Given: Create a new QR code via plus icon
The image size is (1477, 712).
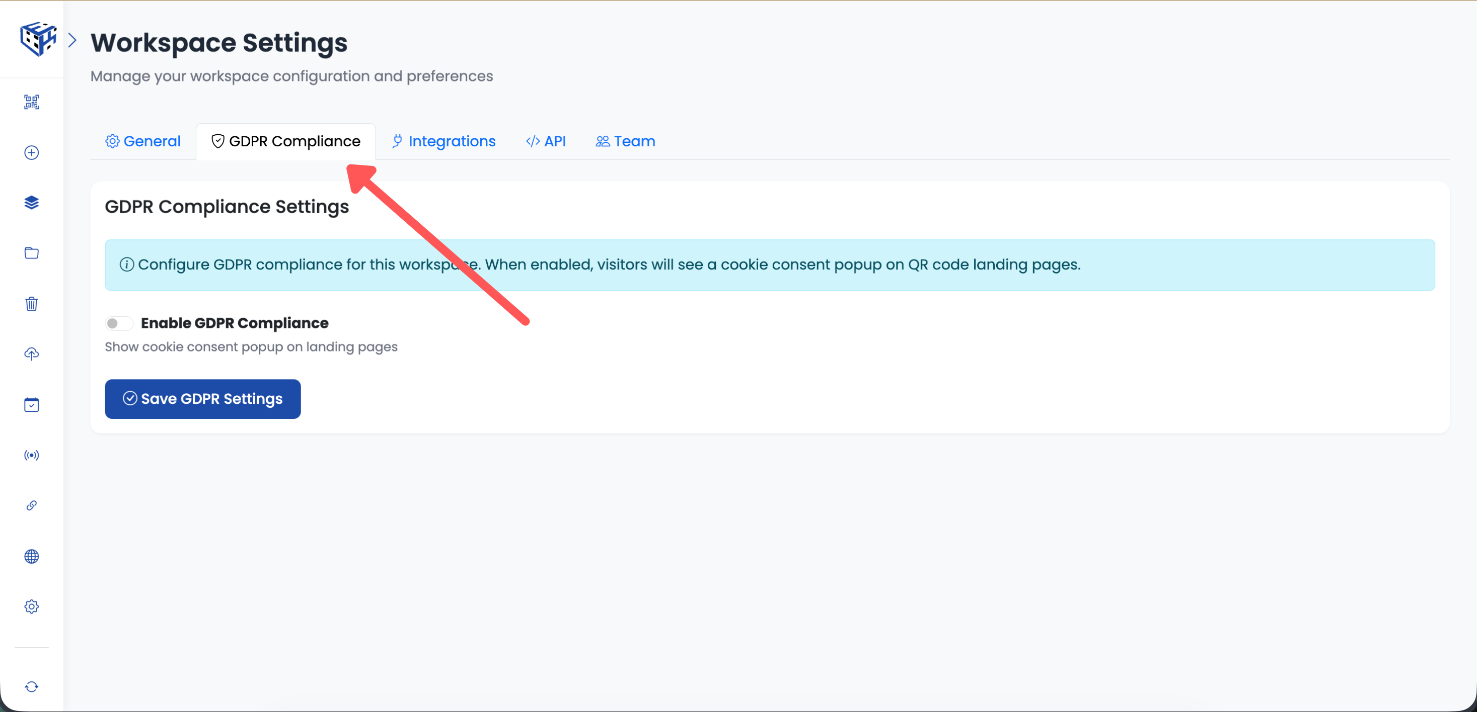Looking at the screenshot, I should pos(32,153).
